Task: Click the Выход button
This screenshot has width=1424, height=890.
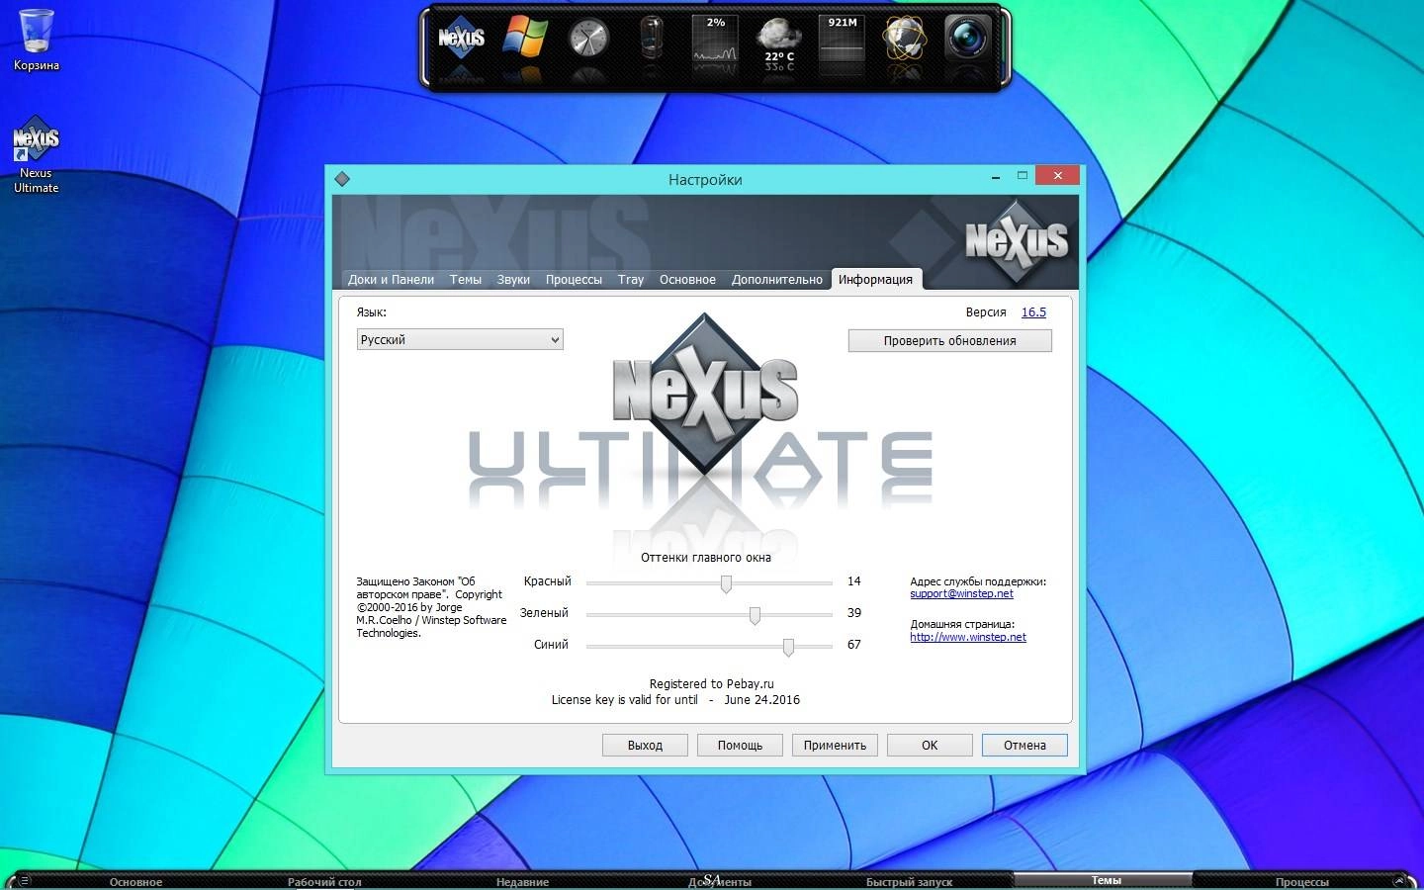Action: tap(645, 745)
